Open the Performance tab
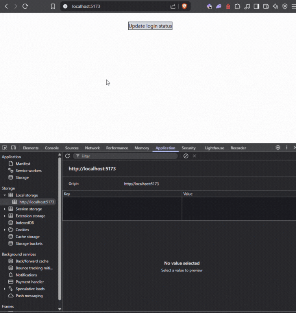 coord(117,148)
